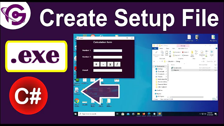
Task: Click the Select icon in the ribbon
Action: pyautogui.click(x=212, y=52)
